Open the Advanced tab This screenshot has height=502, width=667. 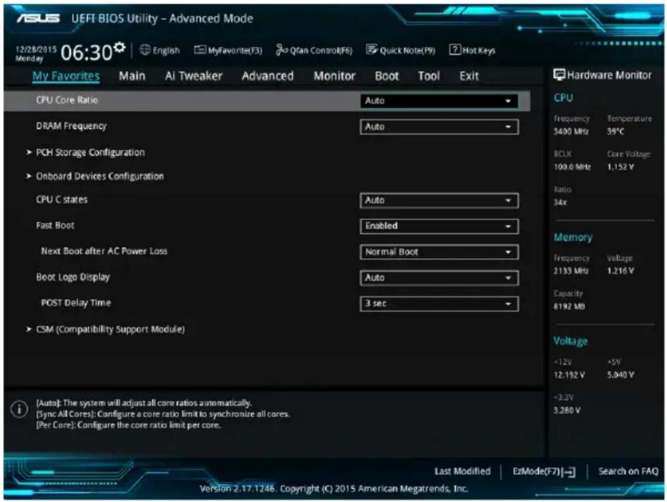click(x=268, y=76)
